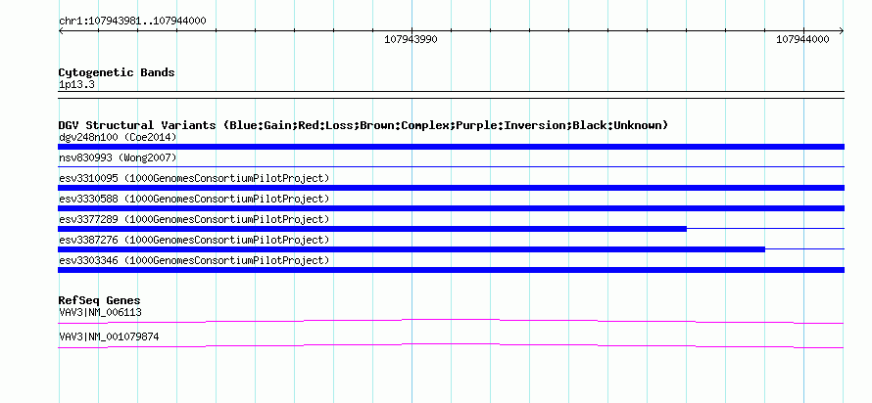Open the esv3387276 variant label
Image resolution: width=872 pixels, height=403 pixels.
194,240
